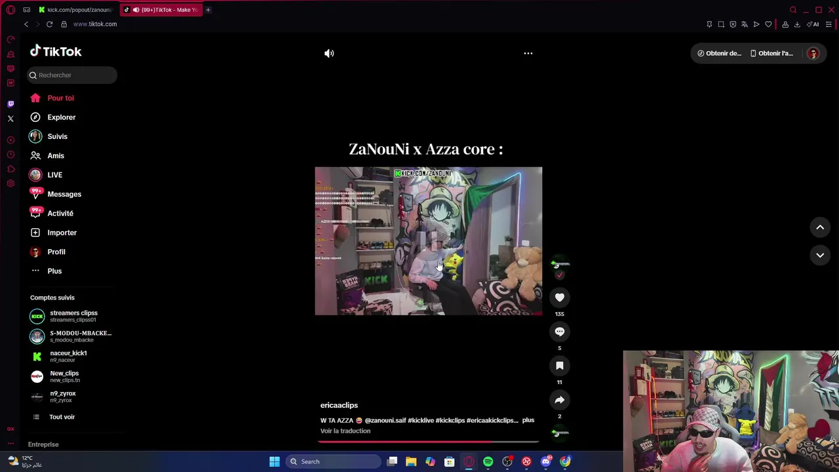Open the comments bubble on the video

[x=560, y=332]
